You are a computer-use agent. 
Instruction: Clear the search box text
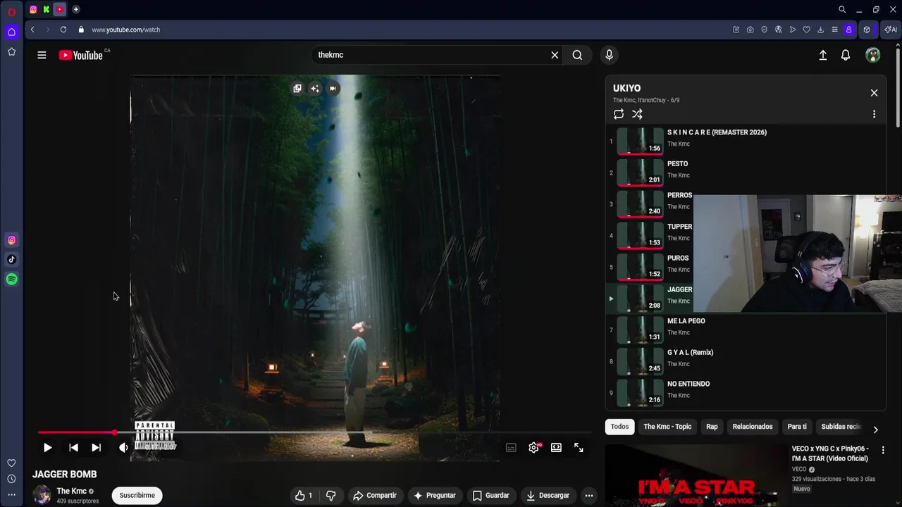(555, 55)
